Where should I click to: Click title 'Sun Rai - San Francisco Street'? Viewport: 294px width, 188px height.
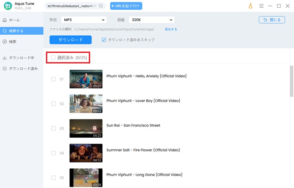pos(133,125)
